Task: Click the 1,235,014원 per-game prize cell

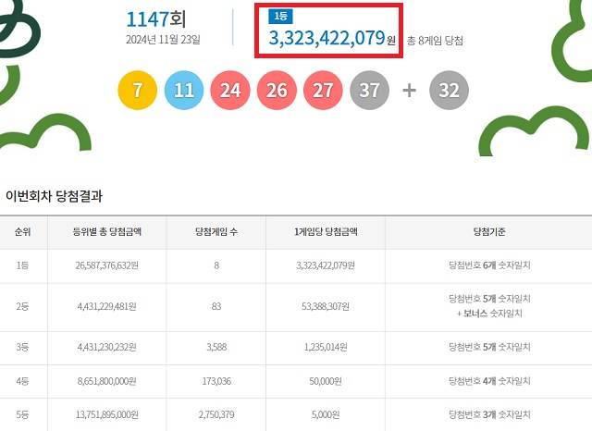Action: pyautogui.click(x=326, y=347)
